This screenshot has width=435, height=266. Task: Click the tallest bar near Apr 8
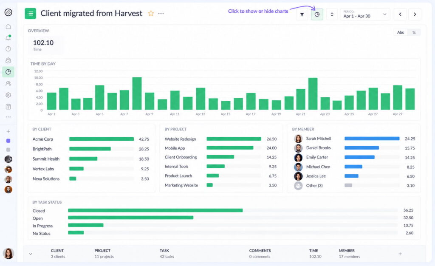pos(137,93)
